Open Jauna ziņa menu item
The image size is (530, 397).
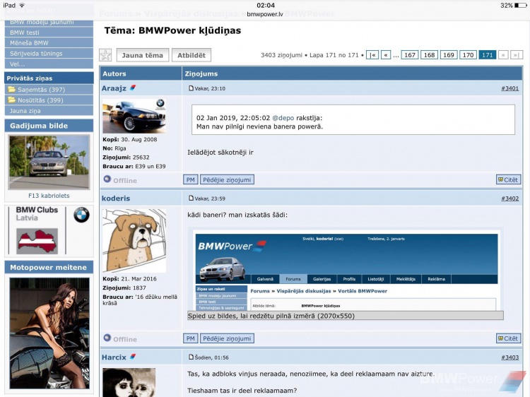(49, 110)
